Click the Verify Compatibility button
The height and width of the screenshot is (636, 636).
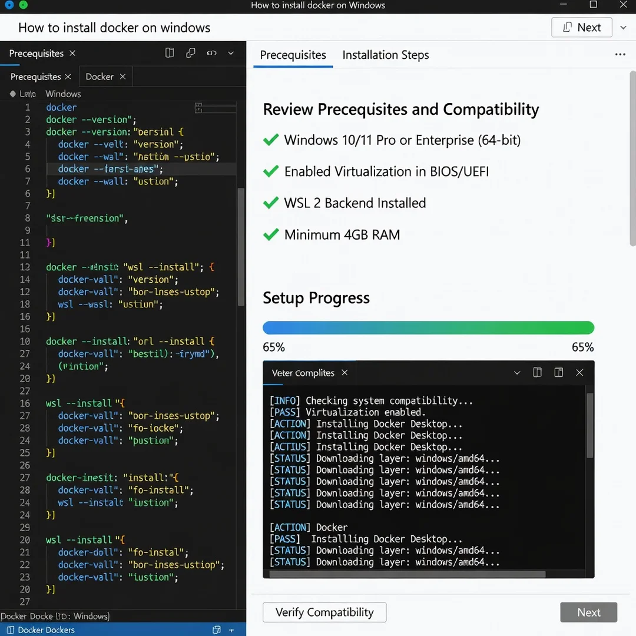tap(324, 612)
